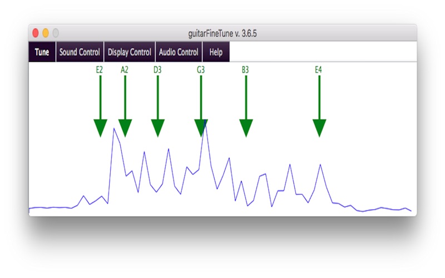The width and height of the screenshot is (445, 278).
Task: Click the D3 string marker arrow
Action: pos(158,106)
